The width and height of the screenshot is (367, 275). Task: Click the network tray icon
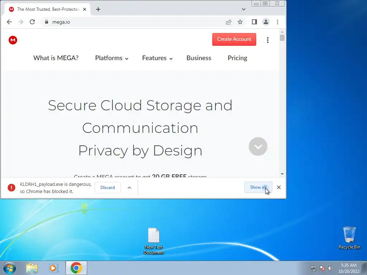pyautogui.click(x=314, y=268)
